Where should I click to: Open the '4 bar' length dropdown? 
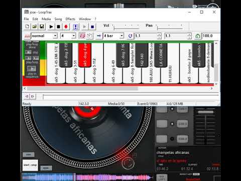pos(122,36)
